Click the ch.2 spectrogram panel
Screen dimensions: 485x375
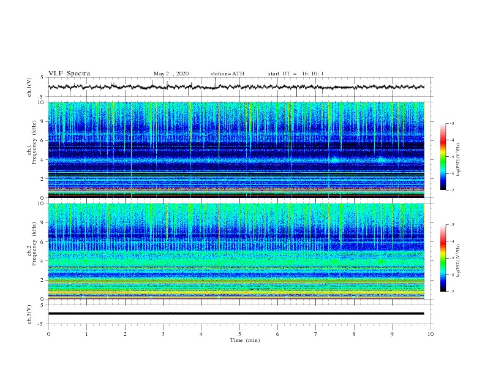click(x=236, y=251)
